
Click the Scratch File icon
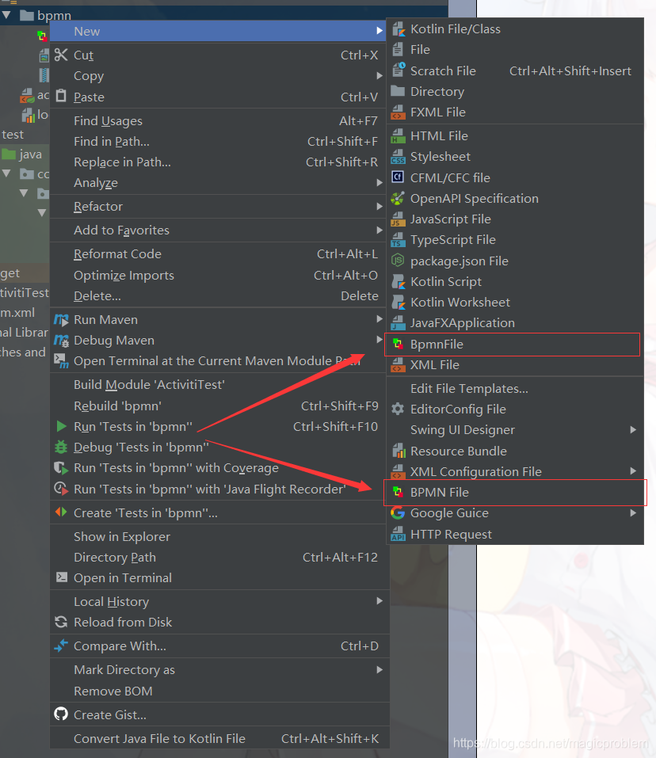point(399,70)
